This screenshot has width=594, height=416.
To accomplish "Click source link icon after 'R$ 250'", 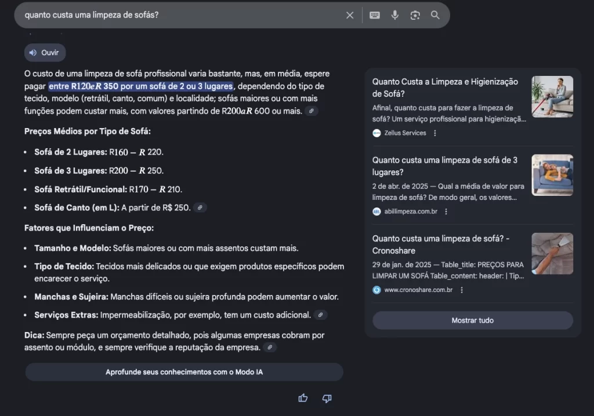I will [x=200, y=207].
